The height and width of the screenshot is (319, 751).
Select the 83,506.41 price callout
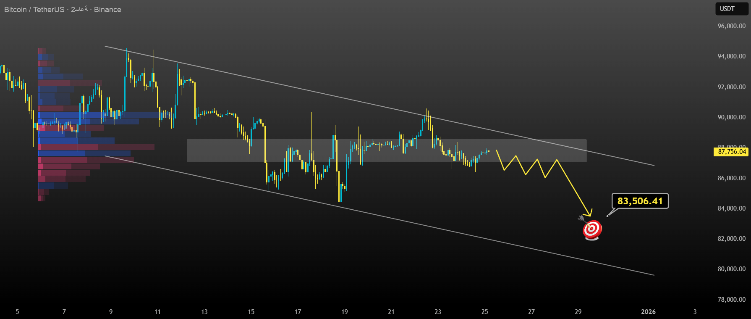pos(640,201)
